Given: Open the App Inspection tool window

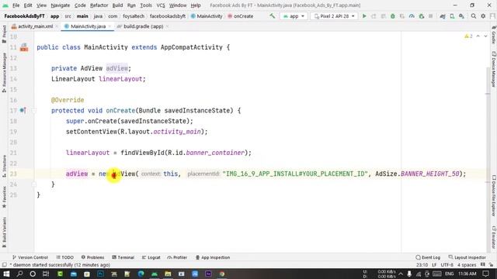Looking at the screenshot, I should pyautogui.click(x=212, y=257).
